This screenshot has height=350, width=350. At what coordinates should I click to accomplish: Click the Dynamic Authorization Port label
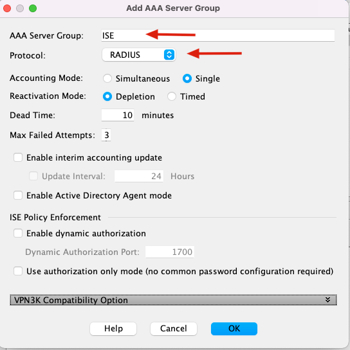click(82, 252)
